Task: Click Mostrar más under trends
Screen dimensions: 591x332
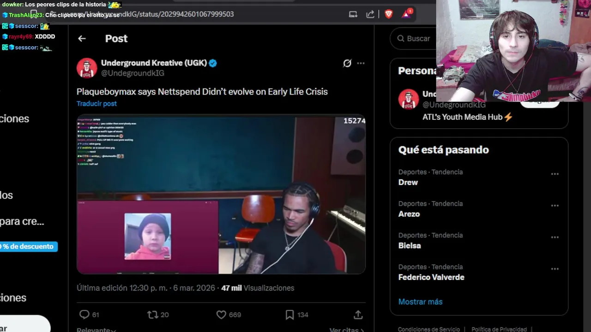Action: [x=420, y=302]
